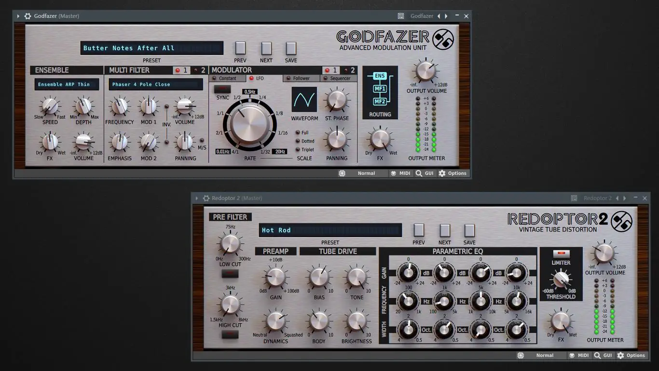Screen dimensions: 659x371
Task: Open MIDI settings in Redoptor 2's bottom bar
Action: pos(579,355)
